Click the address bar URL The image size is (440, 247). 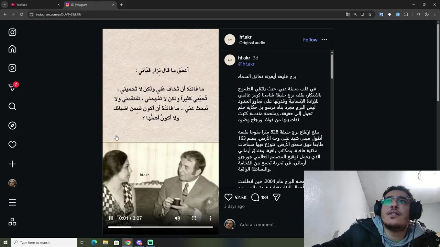tap(58, 14)
